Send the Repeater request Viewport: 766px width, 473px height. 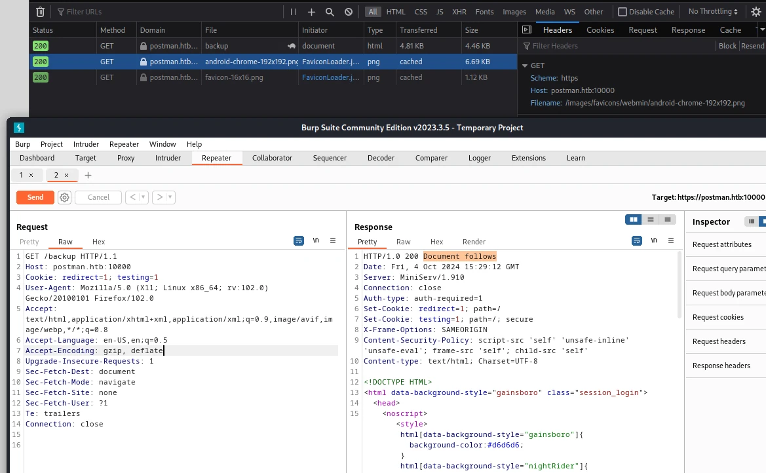(x=35, y=197)
